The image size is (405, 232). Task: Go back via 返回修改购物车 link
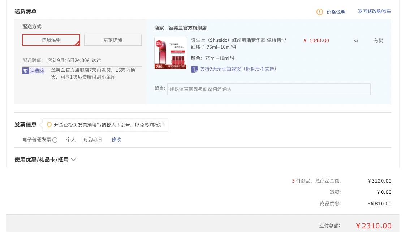pyautogui.click(x=374, y=11)
